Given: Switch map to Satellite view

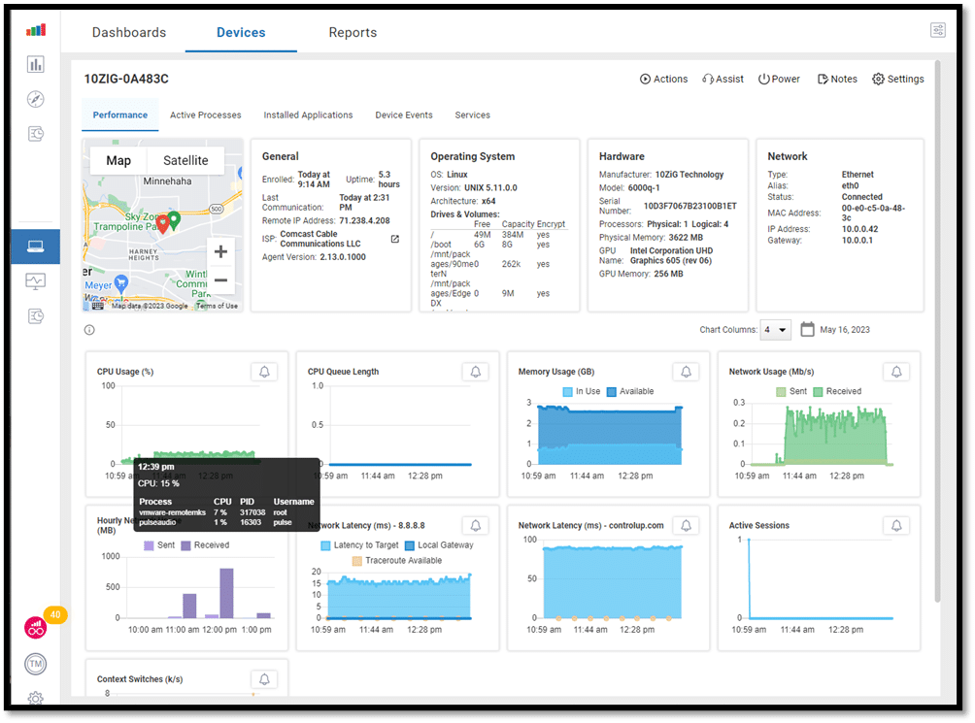Looking at the screenshot, I should click(x=185, y=160).
